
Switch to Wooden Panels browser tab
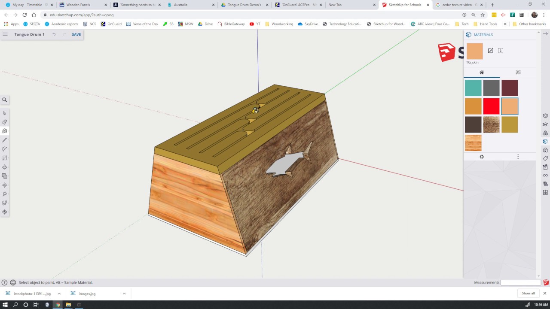[82, 5]
